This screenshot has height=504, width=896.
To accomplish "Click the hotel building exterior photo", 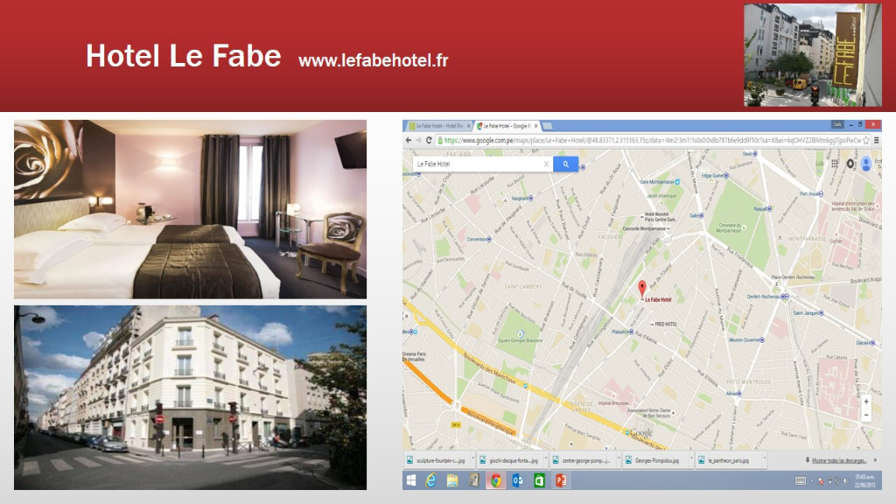I will pyautogui.click(x=190, y=397).
